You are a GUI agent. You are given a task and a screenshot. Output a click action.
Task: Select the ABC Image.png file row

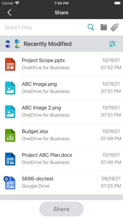61,88
